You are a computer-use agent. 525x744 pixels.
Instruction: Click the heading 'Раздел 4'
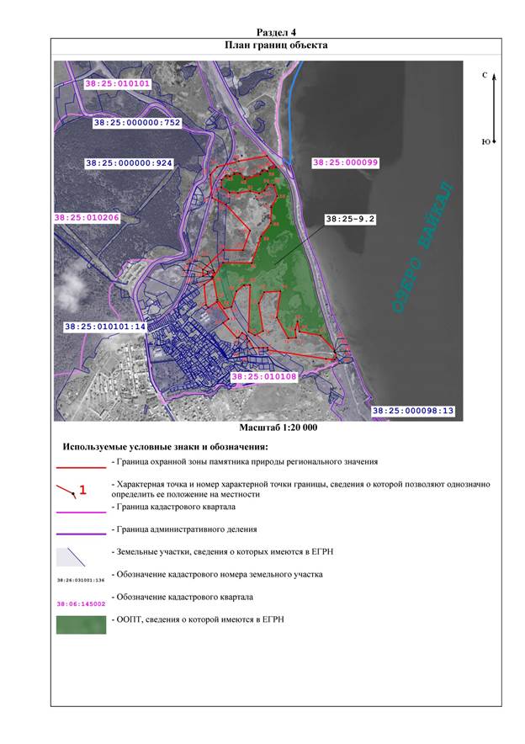276,32
